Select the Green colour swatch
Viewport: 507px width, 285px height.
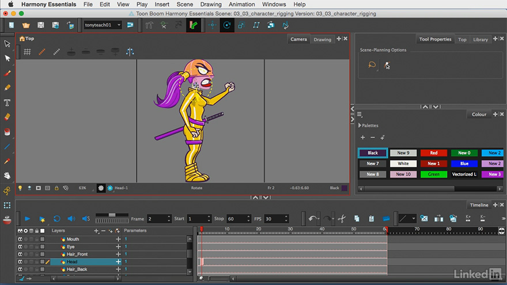pos(433,174)
